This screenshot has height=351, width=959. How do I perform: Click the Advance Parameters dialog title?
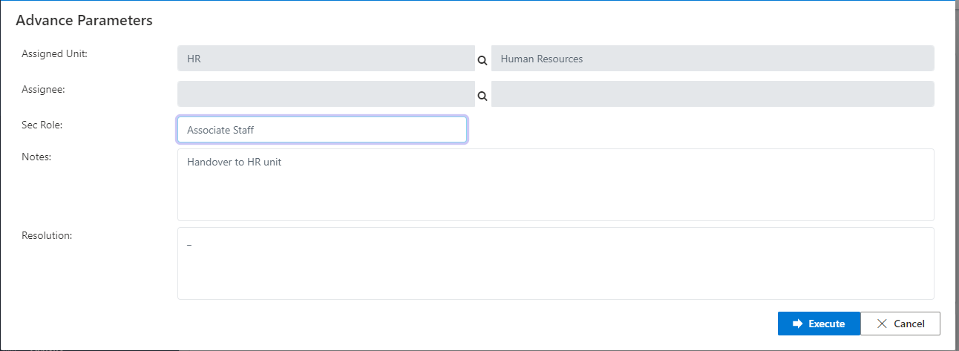pos(84,21)
